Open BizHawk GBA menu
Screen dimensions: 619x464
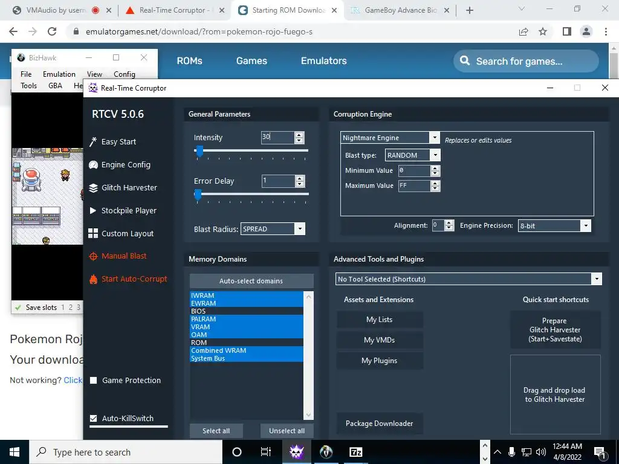click(55, 86)
